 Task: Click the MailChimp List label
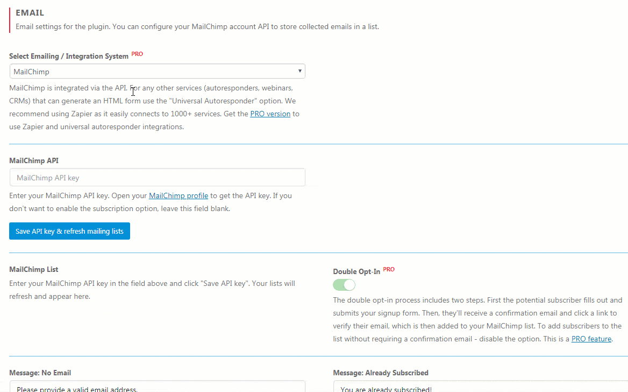point(34,269)
